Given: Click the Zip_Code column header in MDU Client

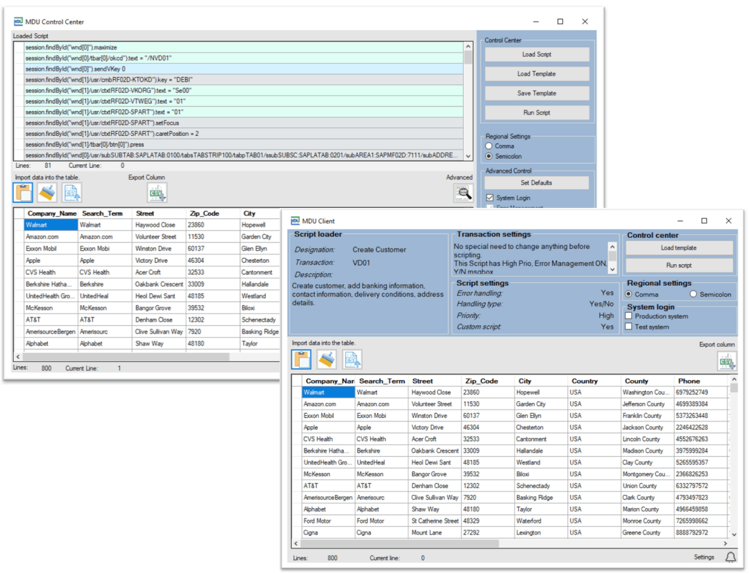Looking at the screenshot, I should [x=481, y=381].
